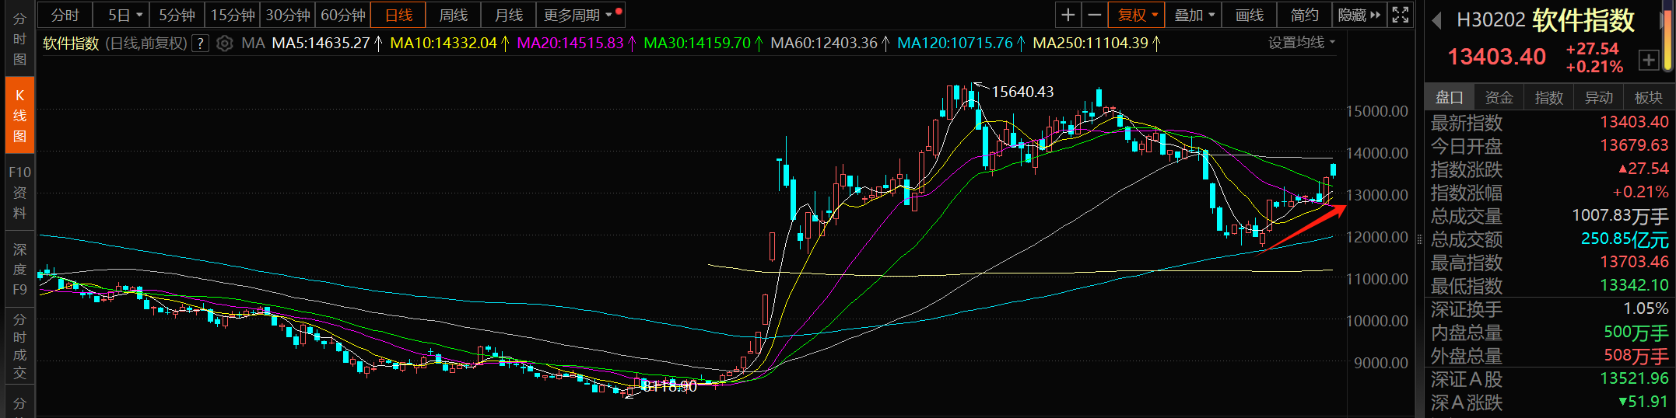1676x418 pixels.
Task: Open the 叠加 overlay dropdown
Action: tap(1194, 15)
